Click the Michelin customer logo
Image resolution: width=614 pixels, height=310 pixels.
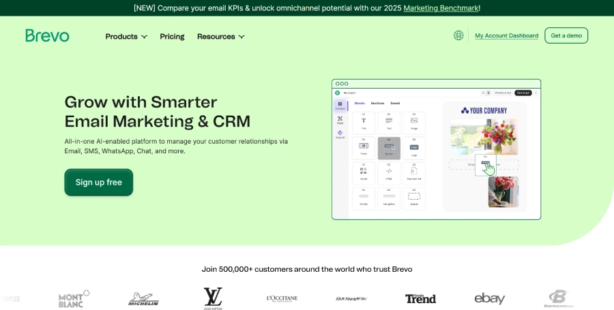coord(143,299)
